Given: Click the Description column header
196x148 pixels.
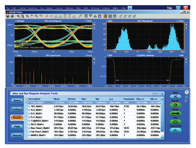Looking at the screenshot, I should 34,99.
